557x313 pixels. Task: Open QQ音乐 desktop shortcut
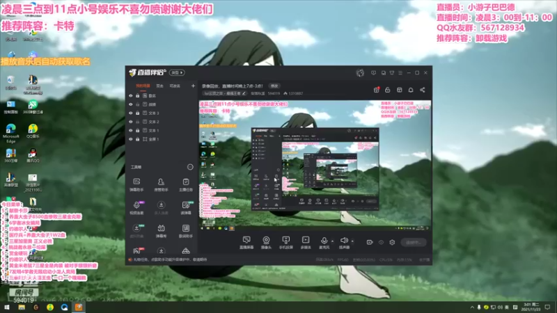click(x=33, y=131)
